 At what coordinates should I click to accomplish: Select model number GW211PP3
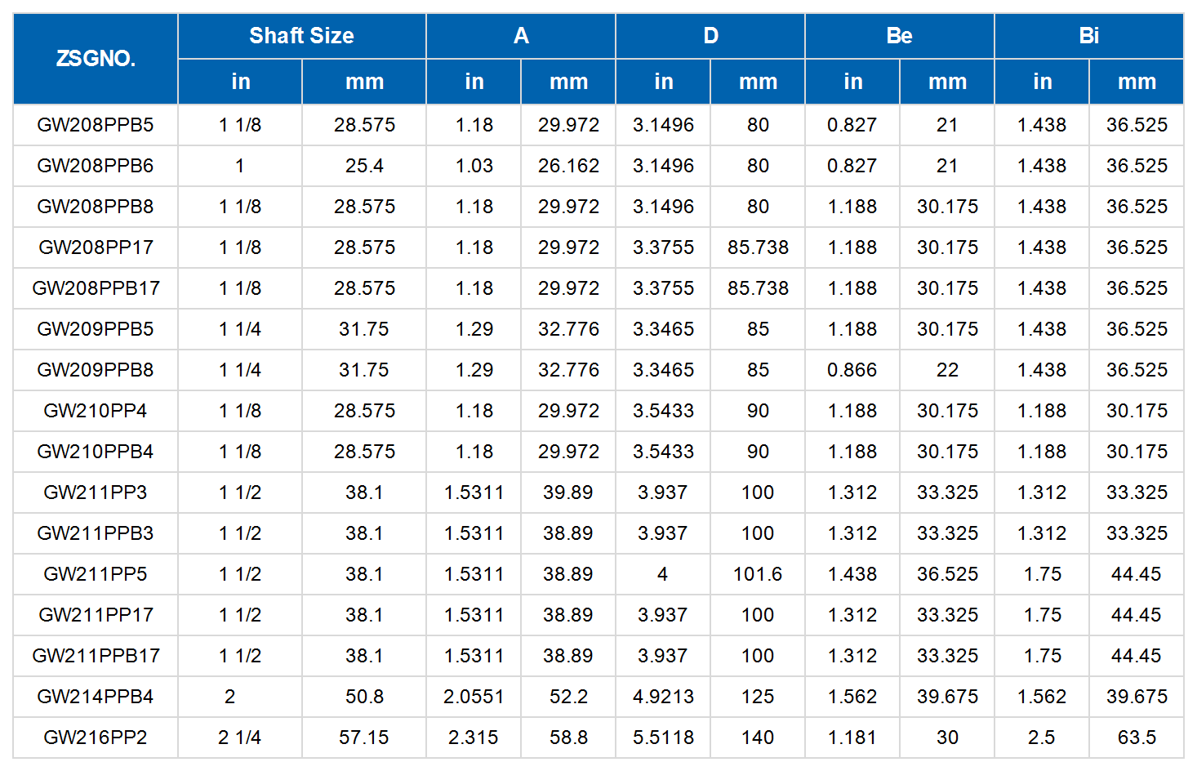point(96,492)
